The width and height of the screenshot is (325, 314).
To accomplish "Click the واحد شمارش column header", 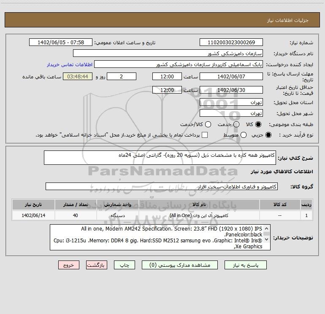I will [117, 204].
